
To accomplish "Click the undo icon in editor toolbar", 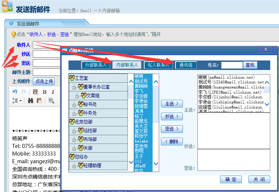I will tap(15, 92).
